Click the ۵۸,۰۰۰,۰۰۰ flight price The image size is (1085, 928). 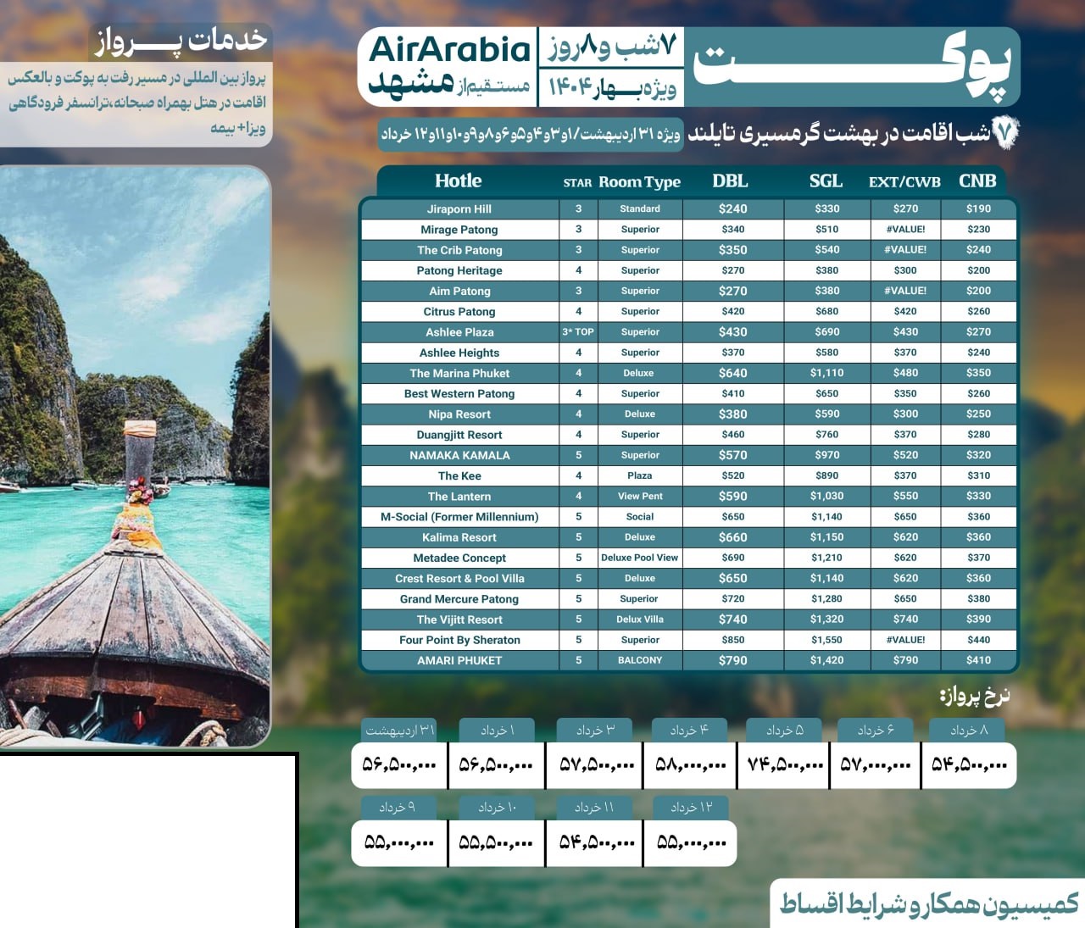coord(690,764)
